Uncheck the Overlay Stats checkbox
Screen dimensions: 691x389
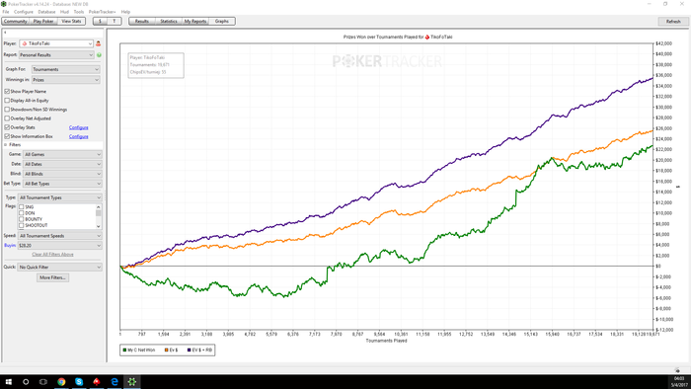pyautogui.click(x=7, y=127)
